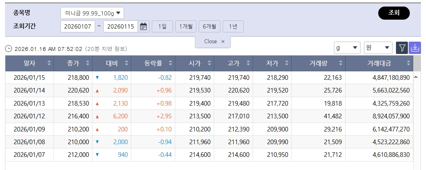This screenshot has width=426, height=170.
Task: Select the 6개월 period button
Action: pos(209,26)
